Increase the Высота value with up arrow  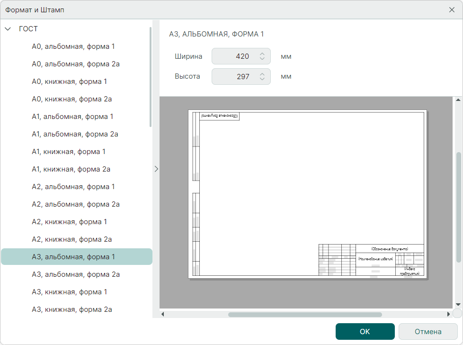(262, 73)
